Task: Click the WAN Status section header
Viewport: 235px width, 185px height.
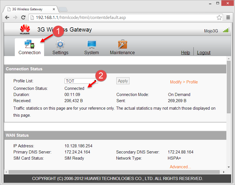Action: click(x=115, y=135)
